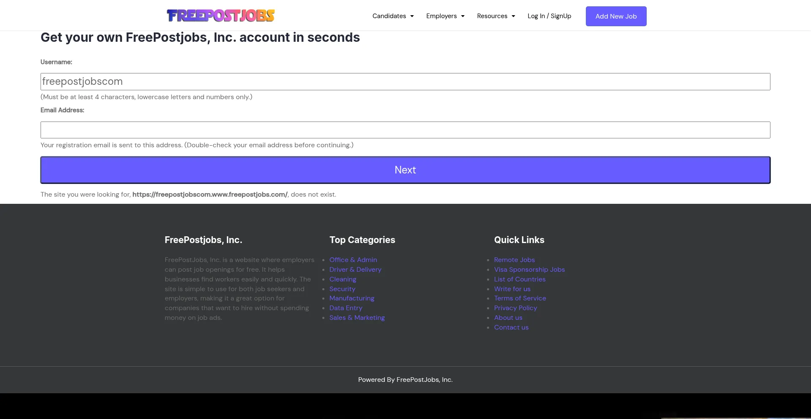This screenshot has height=419, width=811.
Task: Click the Next button
Action: pos(405,170)
